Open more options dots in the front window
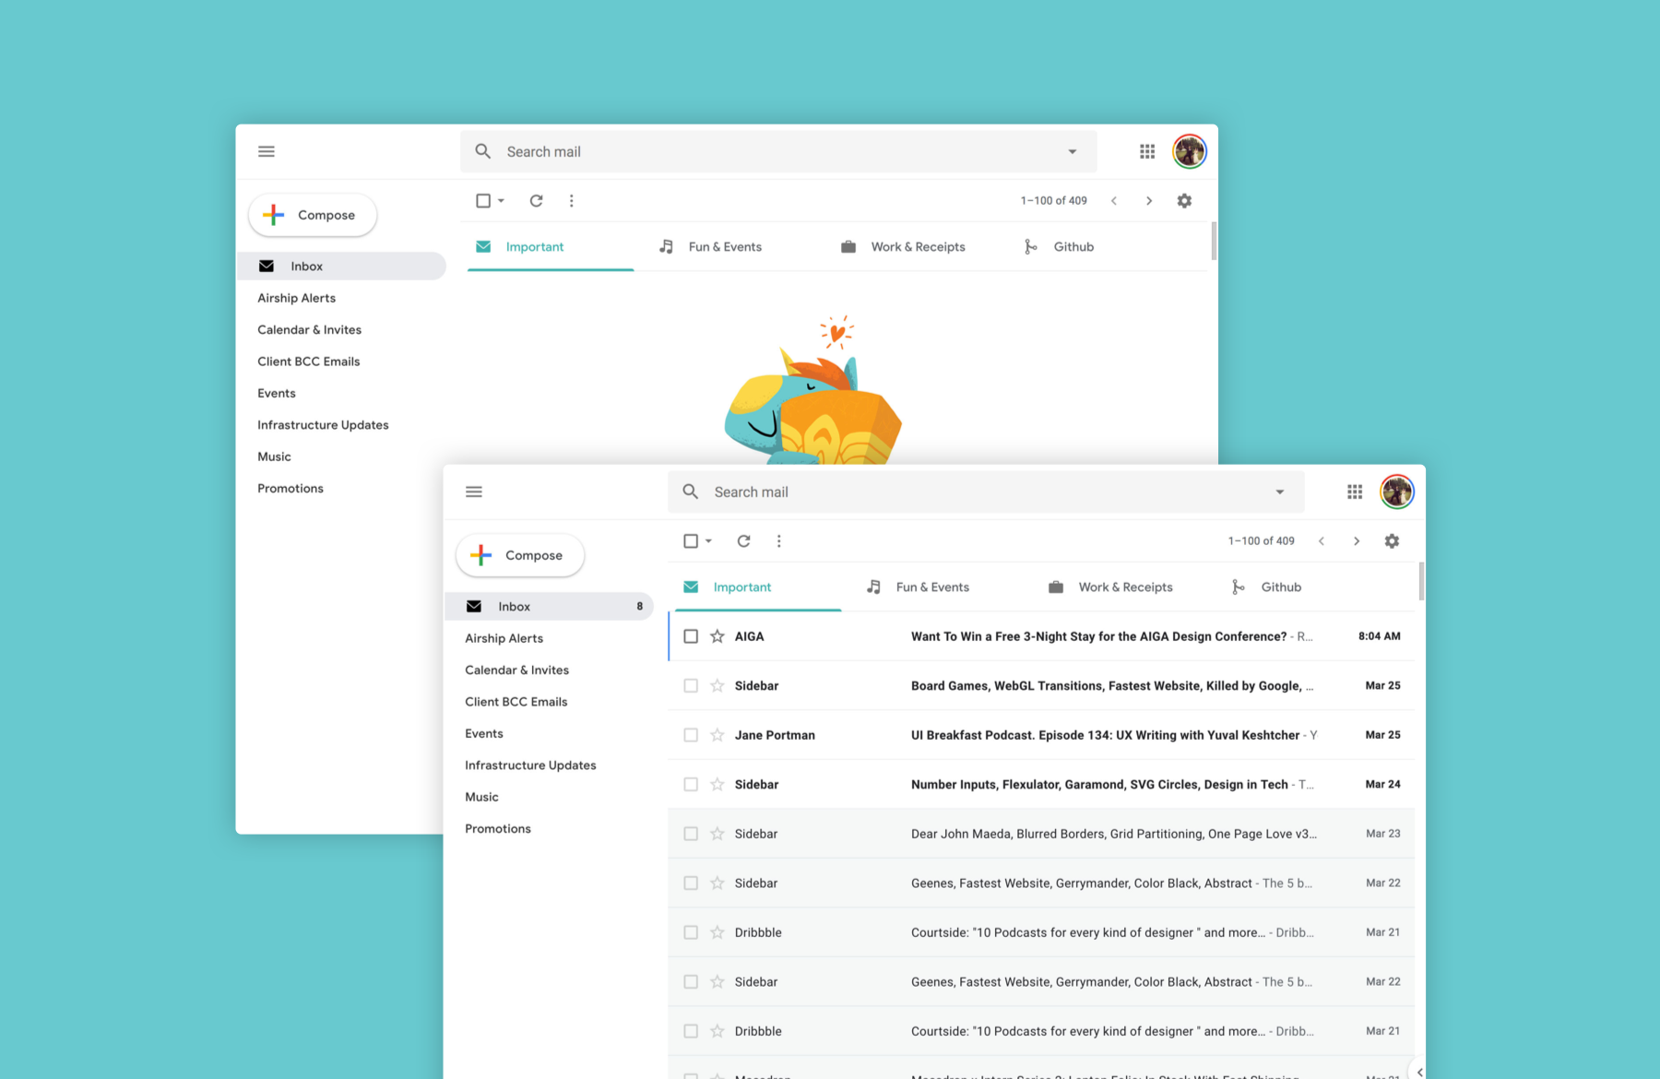This screenshot has height=1079, width=1660. 778,541
